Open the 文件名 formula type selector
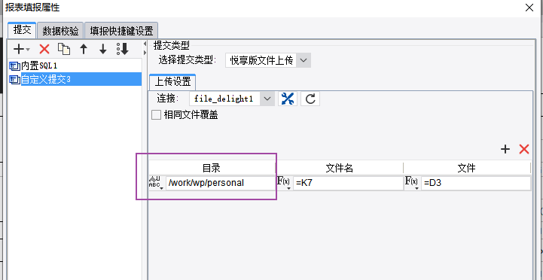543x280 pixels. click(284, 183)
